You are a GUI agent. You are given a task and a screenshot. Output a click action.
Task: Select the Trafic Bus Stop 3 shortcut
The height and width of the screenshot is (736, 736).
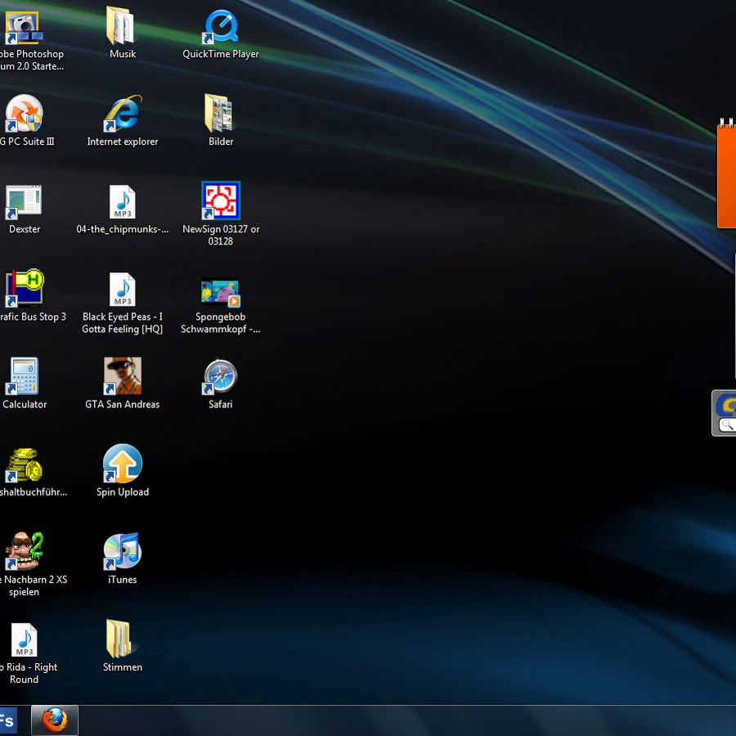(x=25, y=288)
